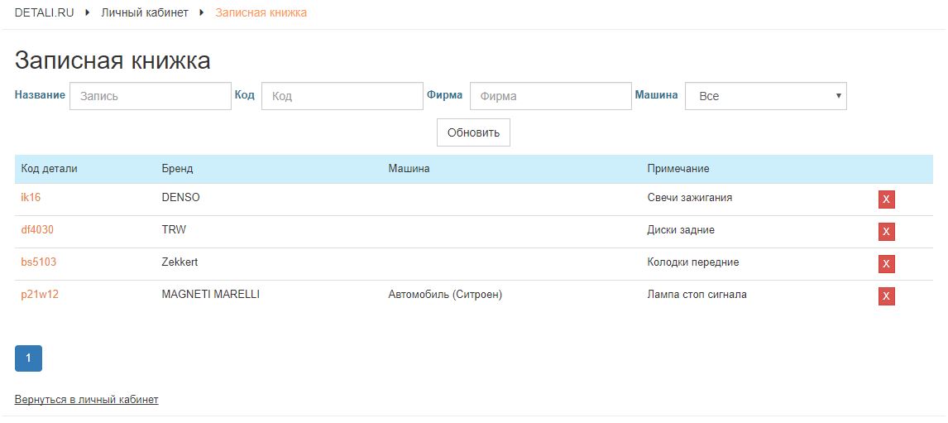
Task: Select page 1 in pagination
Action: click(x=28, y=358)
